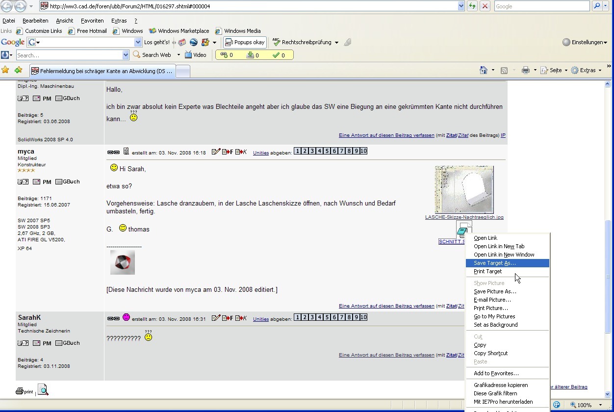Expand the command bar overflow chevron
This screenshot has width=614, height=412.
[609, 66]
